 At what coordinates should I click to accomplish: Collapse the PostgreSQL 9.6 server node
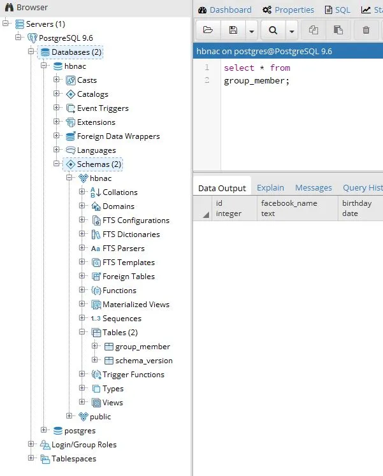pyautogui.click(x=18, y=37)
